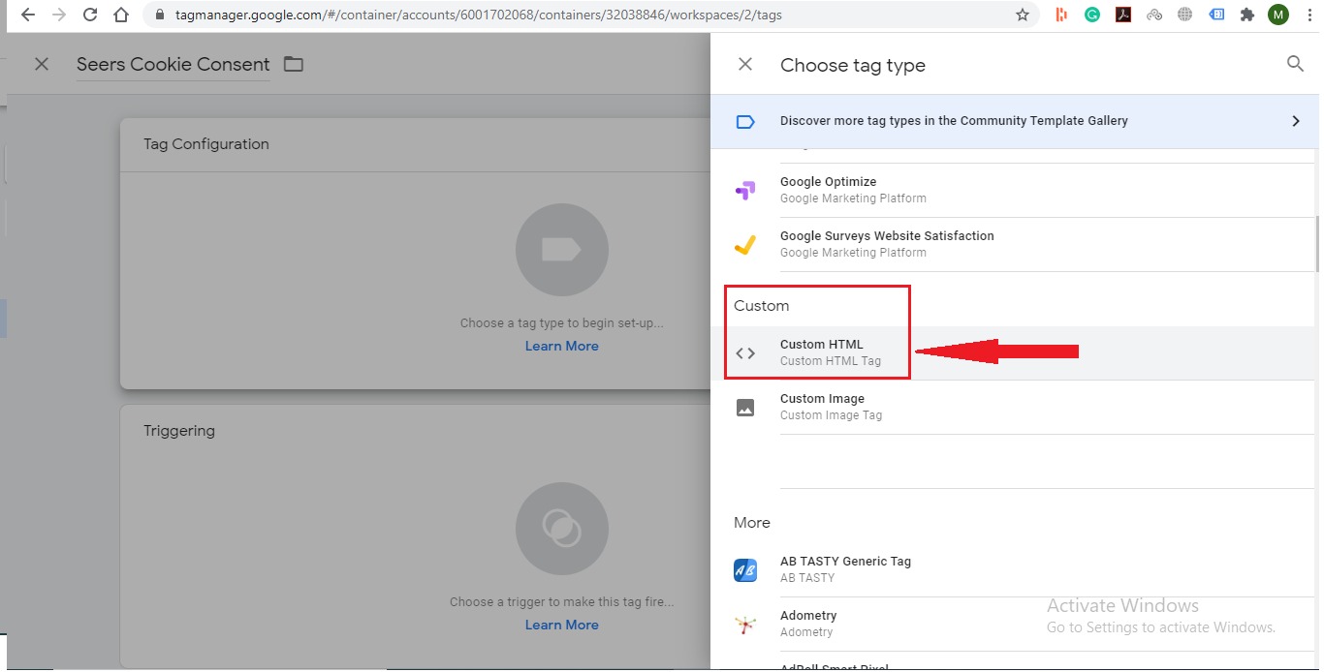Click the yellow checkmark Google Surveys icon
Screen dimensions: 1324x672
(744, 244)
